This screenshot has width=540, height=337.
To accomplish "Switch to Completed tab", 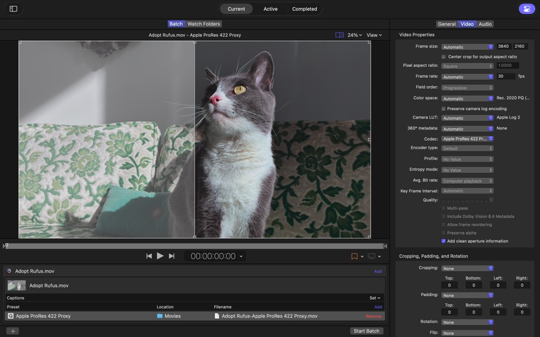I will (x=305, y=9).
